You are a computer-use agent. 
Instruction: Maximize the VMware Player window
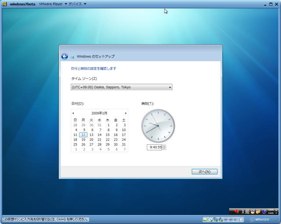[271, 4]
